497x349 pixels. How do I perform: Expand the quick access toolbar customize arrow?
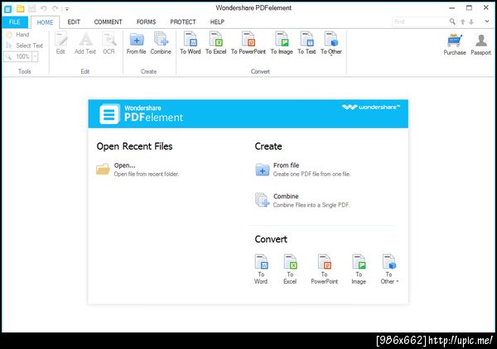(x=67, y=9)
